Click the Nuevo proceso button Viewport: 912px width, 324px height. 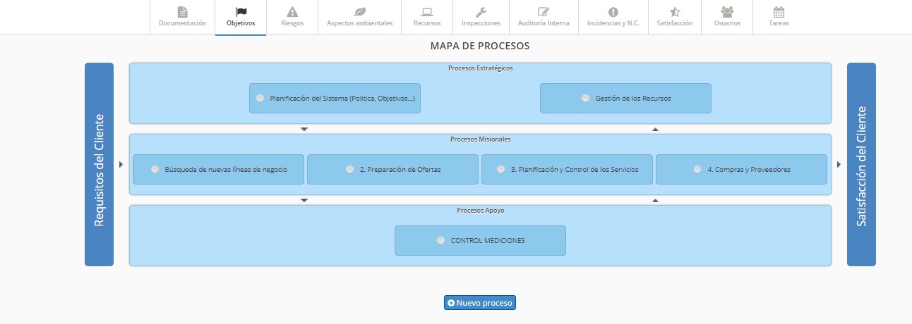[x=480, y=303]
